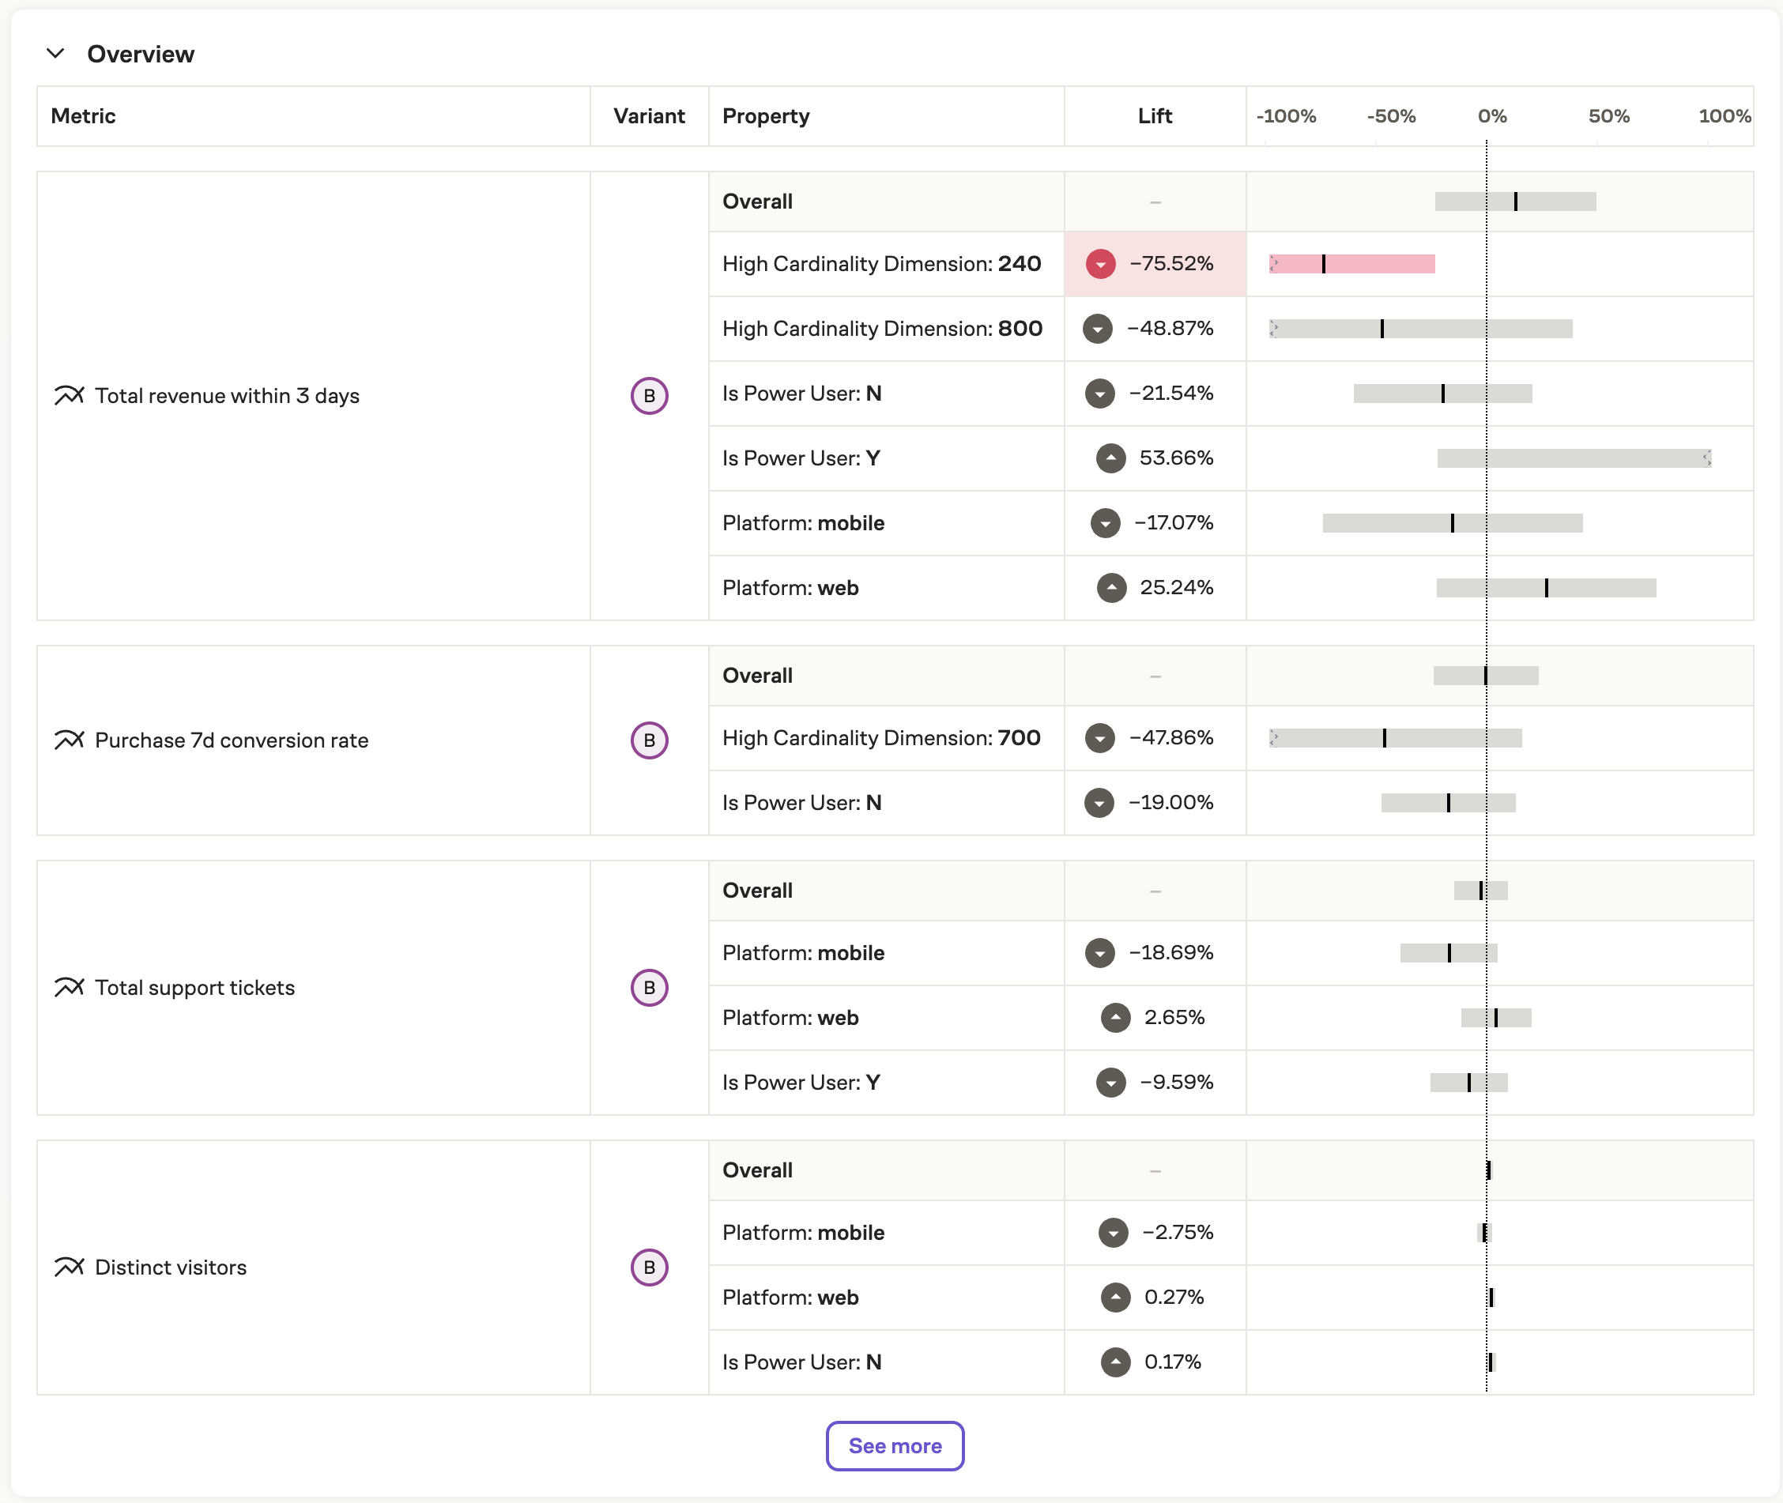Click the See more button
The image size is (1783, 1503).
click(x=894, y=1446)
